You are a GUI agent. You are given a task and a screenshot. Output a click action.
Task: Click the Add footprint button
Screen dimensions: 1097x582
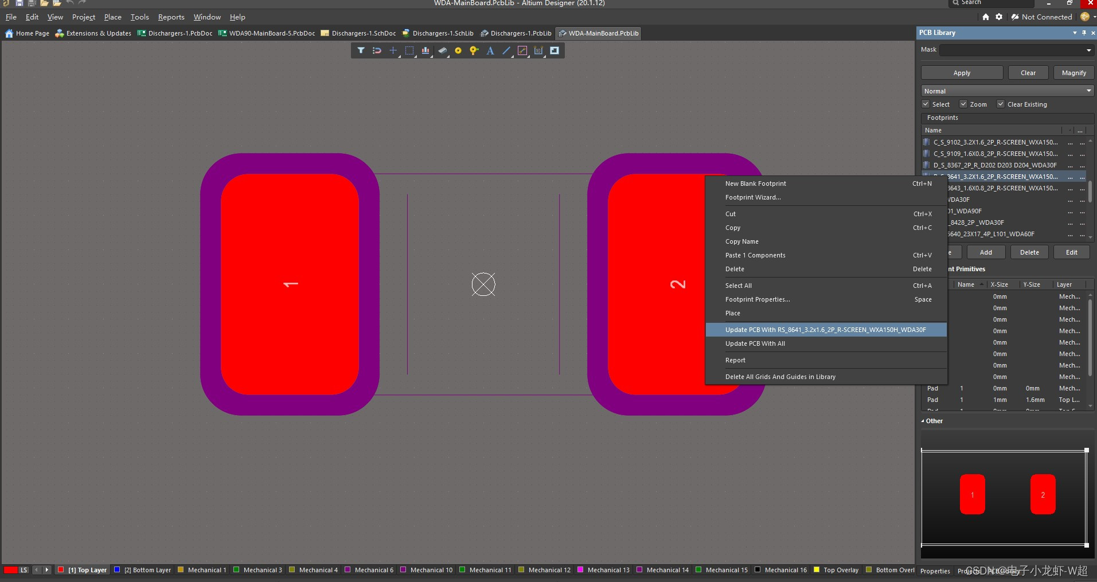coord(986,252)
